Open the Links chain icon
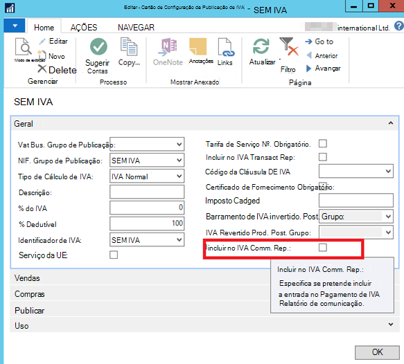This screenshot has height=364, width=404. tap(226, 47)
